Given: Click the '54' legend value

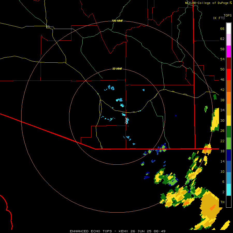Looking at the screenshot, I should click(222, 59).
